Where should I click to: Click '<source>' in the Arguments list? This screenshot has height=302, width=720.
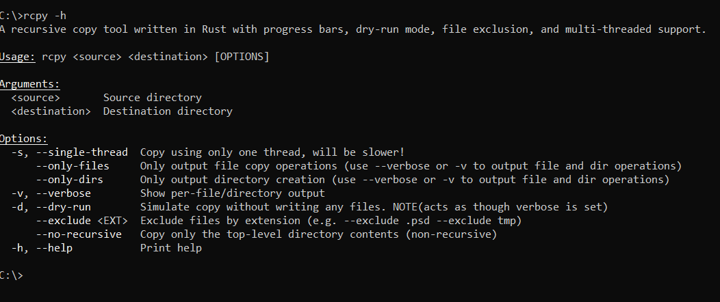click(36, 98)
